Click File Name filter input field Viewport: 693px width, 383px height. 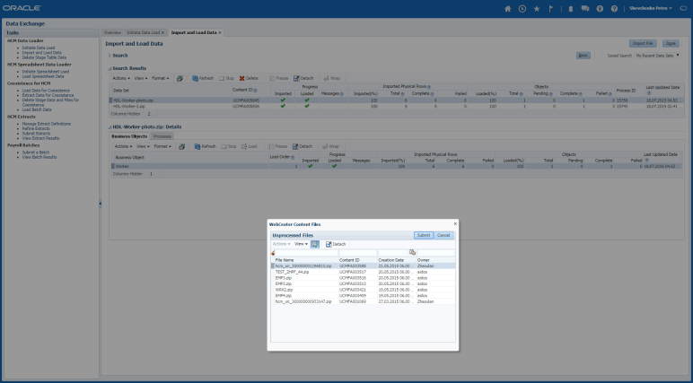307,253
